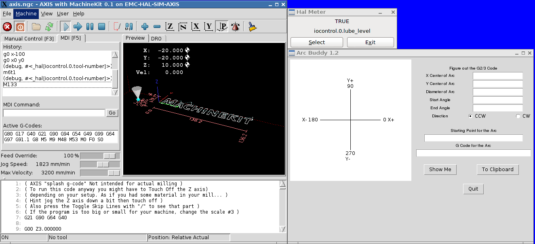Screen dimensions: 535x244
Task: Select the Preview tab
Action: 135,38
